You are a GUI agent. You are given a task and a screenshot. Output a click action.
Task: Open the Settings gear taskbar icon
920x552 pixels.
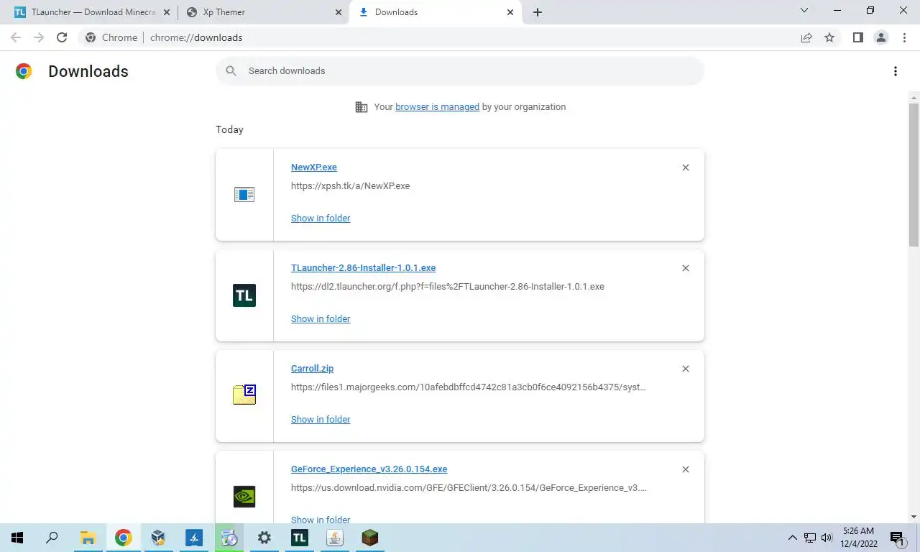(264, 538)
